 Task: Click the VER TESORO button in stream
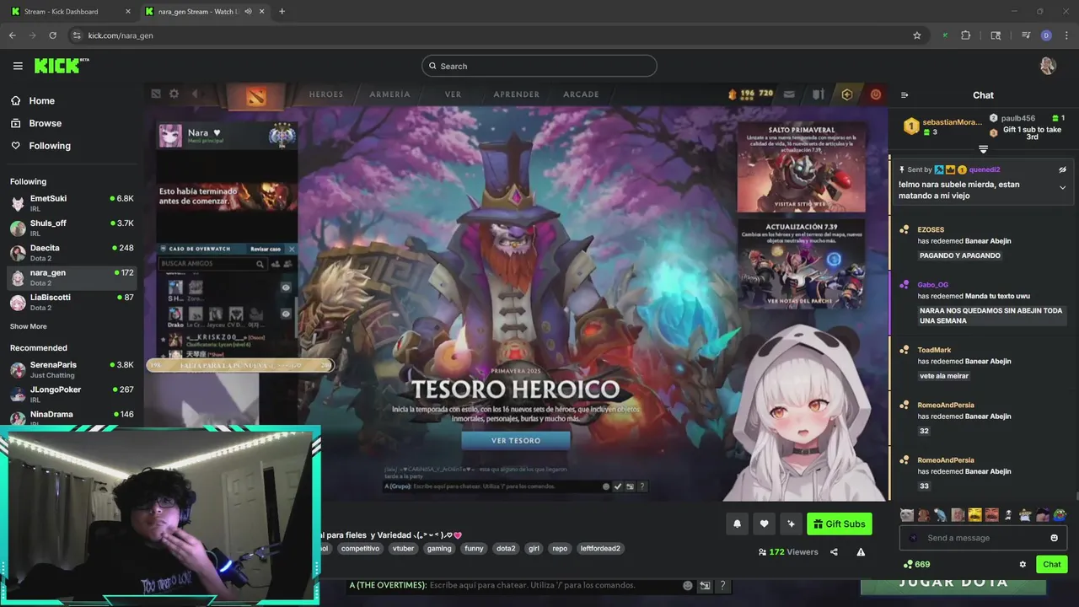click(x=516, y=440)
